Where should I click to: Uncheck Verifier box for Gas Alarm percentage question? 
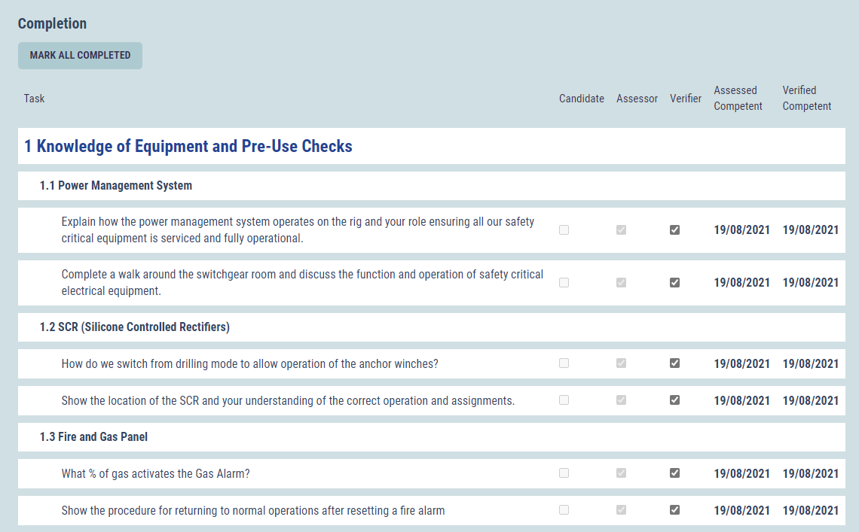(x=674, y=473)
